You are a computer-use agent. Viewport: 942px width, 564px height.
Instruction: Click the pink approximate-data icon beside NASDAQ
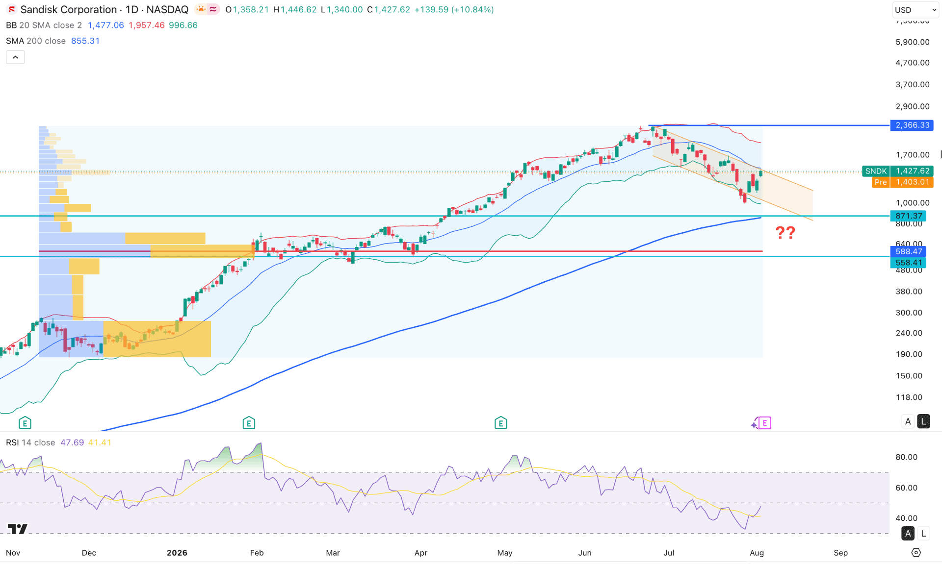(213, 9)
